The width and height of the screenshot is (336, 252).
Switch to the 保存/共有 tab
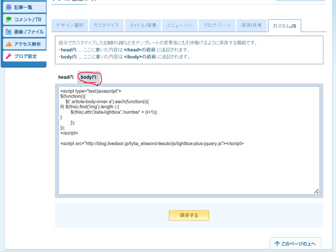click(251, 25)
